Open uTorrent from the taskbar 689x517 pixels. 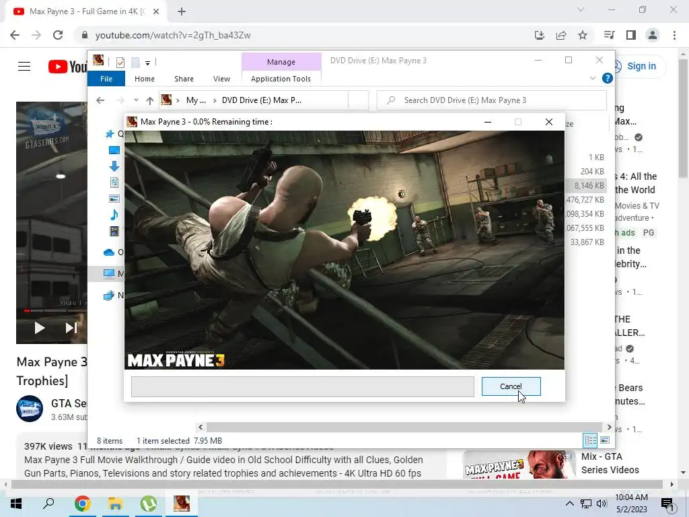click(x=149, y=504)
